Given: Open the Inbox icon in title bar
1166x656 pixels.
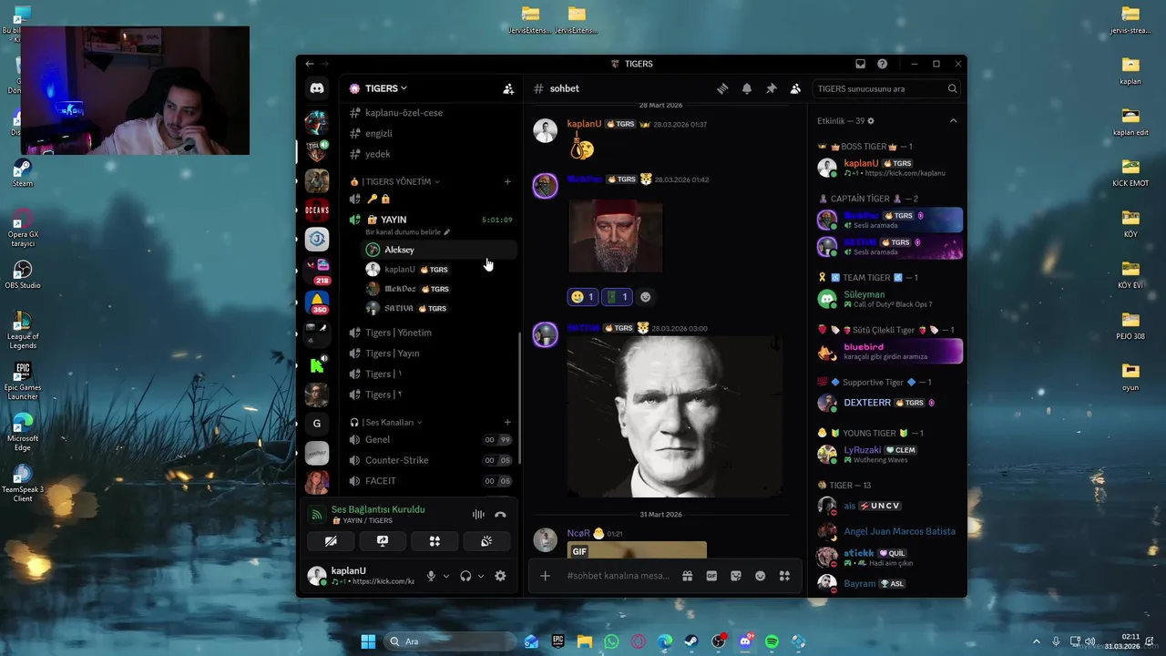Looking at the screenshot, I should click(x=860, y=64).
